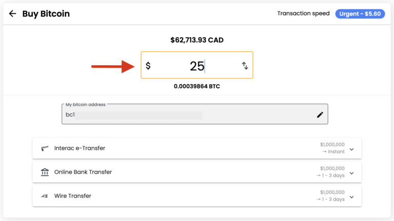Expand the Wire Transfer chevron
The image size is (394, 221).
tap(351, 196)
